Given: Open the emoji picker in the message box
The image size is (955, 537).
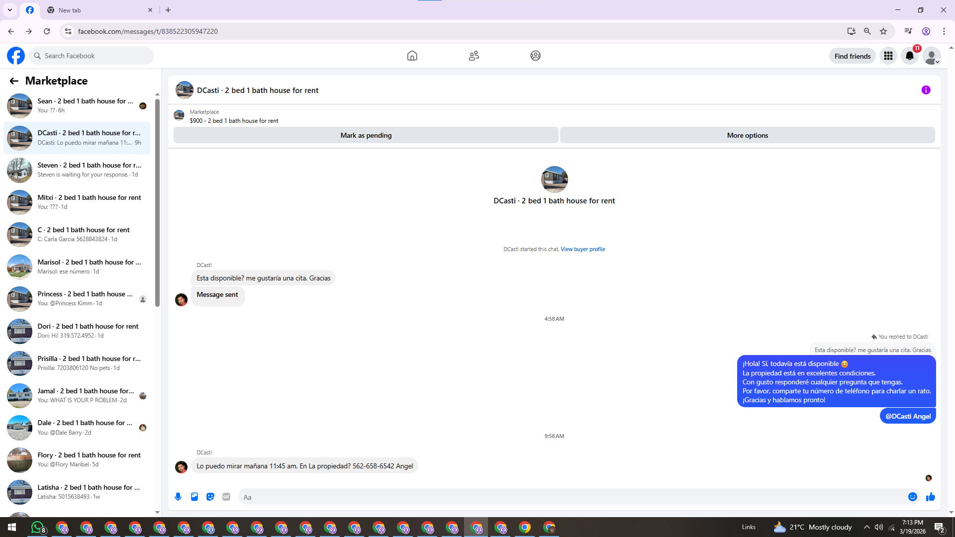Looking at the screenshot, I should click(x=912, y=497).
